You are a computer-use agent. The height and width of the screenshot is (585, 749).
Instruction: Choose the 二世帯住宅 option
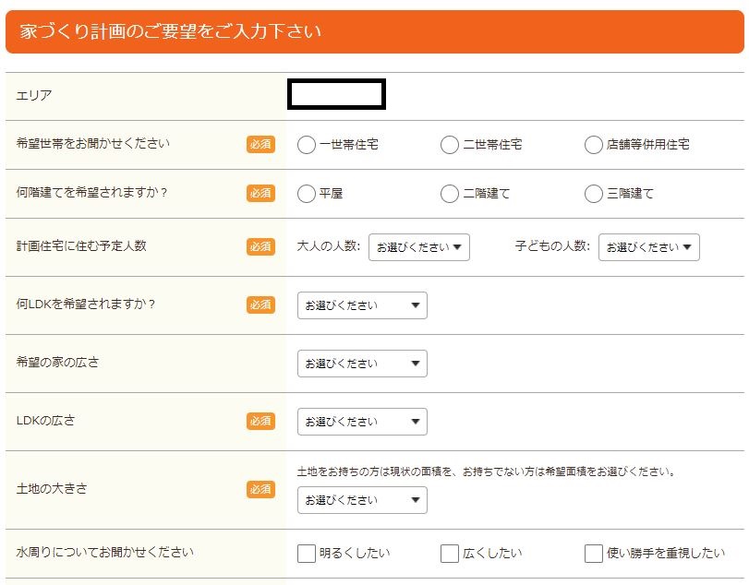pyautogui.click(x=450, y=145)
